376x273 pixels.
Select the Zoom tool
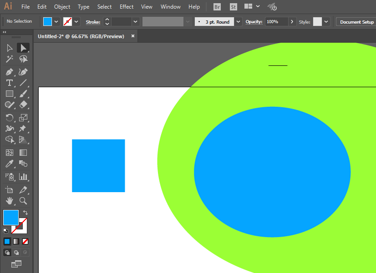click(23, 201)
